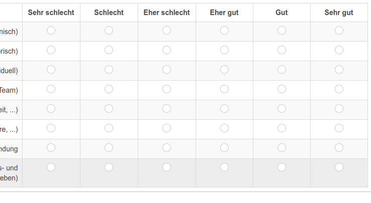
Task: Mark 'Eher gut' for the last row ending 'eben)'
Action: (224, 167)
